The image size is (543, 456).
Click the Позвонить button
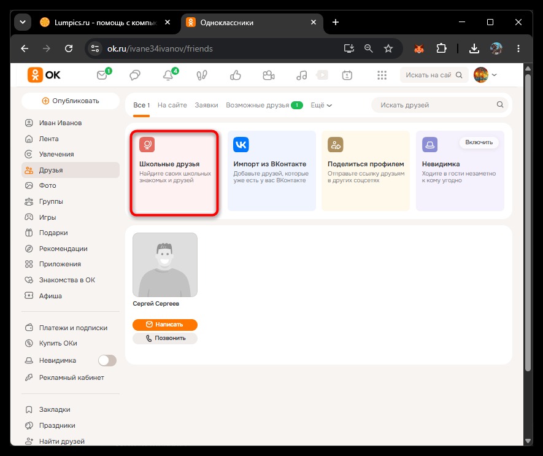coord(165,338)
